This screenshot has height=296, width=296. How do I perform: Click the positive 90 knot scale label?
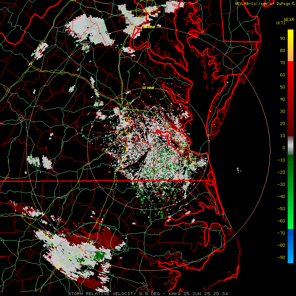tap(283, 38)
